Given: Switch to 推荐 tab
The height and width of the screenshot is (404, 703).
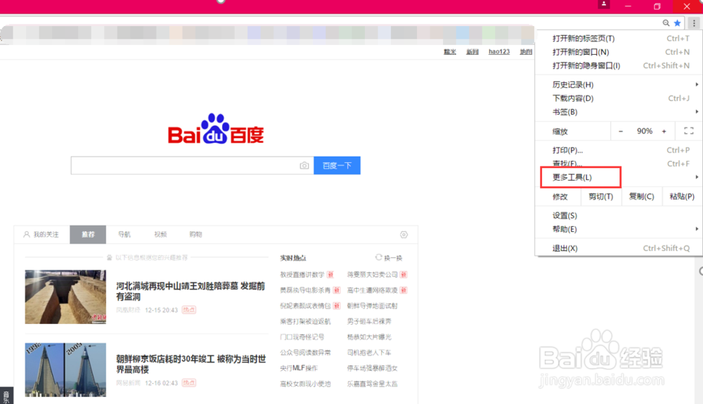Looking at the screenshot, I should (x=88, y=235).
